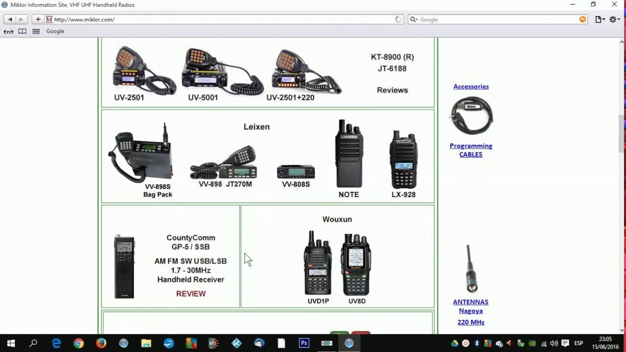Launch Firefox from taskbar
The image size is (626, 352).
point(101,343)
